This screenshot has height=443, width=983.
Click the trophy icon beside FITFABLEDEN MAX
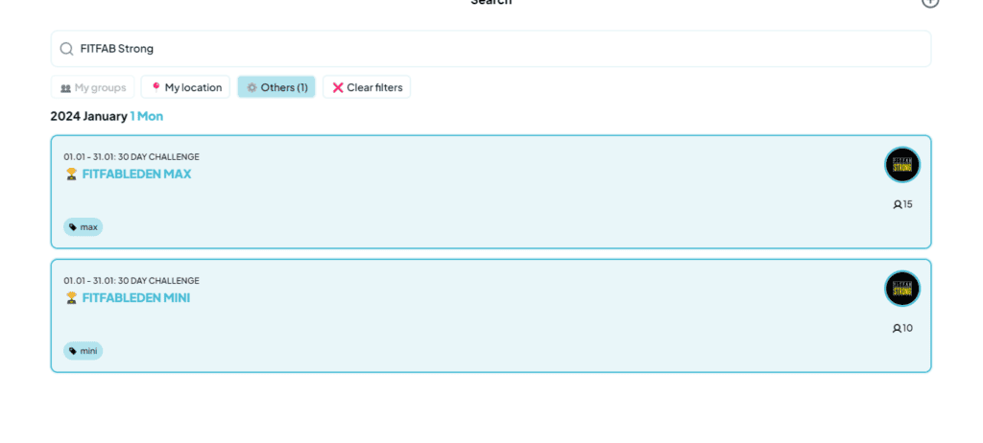71,175
